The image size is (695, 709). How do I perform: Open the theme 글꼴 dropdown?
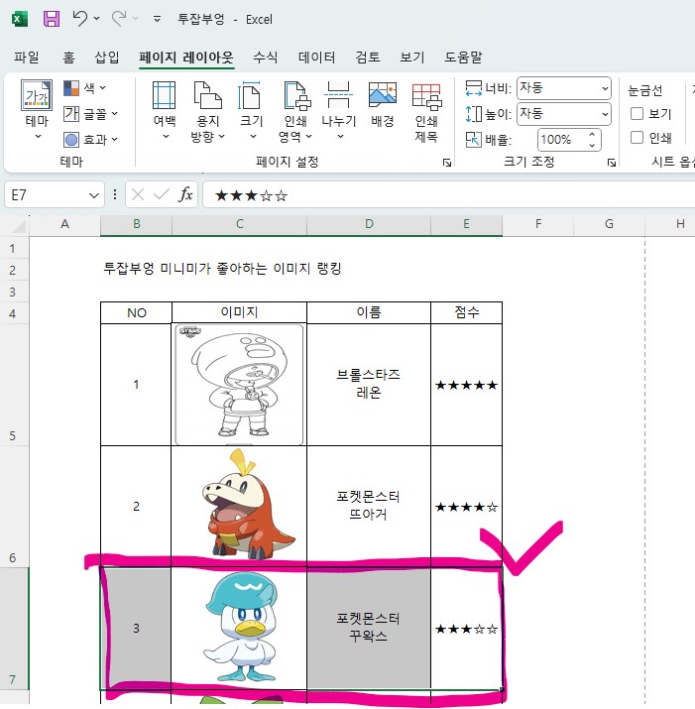[90, 113]
